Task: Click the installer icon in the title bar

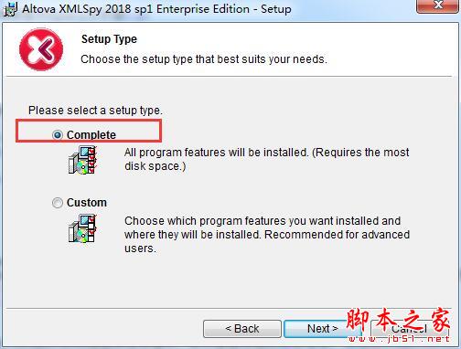Action: coord(10,9)
